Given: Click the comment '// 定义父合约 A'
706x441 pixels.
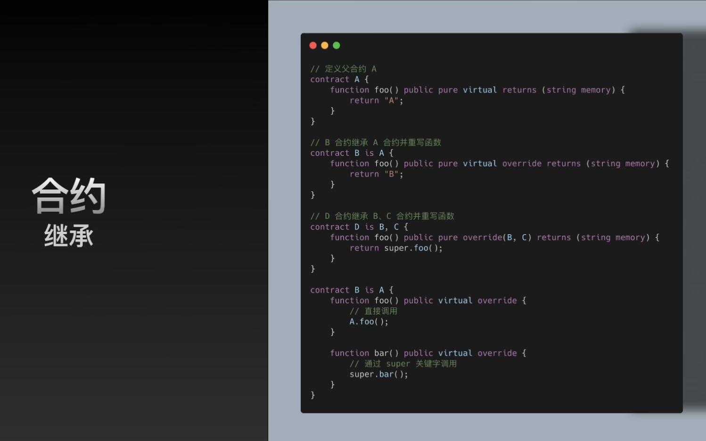Looking at the screenshot, I should 343,69.
